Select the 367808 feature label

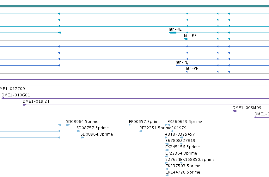point(173,141)
